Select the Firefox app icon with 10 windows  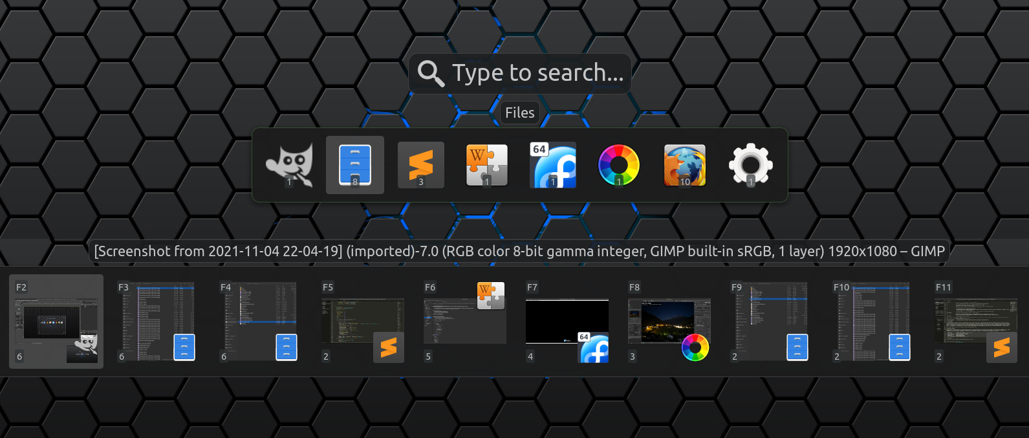pyautogui.click(x=685, y=165)
